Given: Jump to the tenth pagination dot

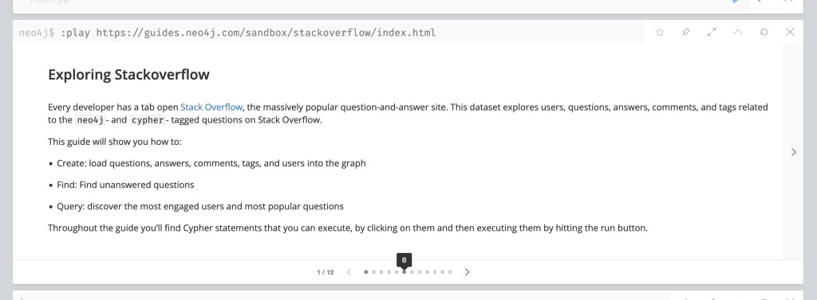Looking at the screenshot, I should click(x=435, y=272).
